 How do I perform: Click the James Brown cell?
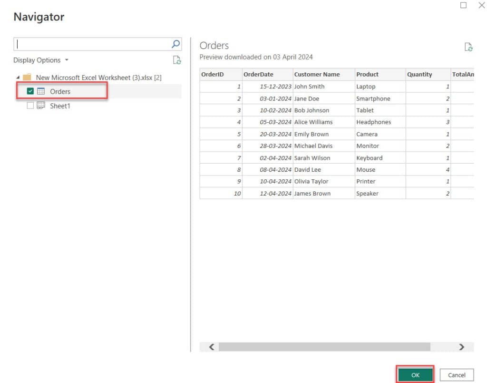(x=323, y=193)
